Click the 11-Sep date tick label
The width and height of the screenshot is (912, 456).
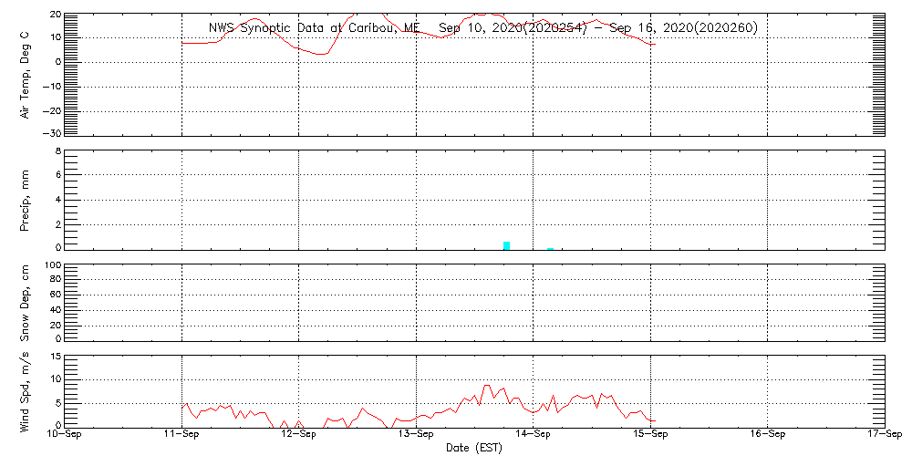182,435
